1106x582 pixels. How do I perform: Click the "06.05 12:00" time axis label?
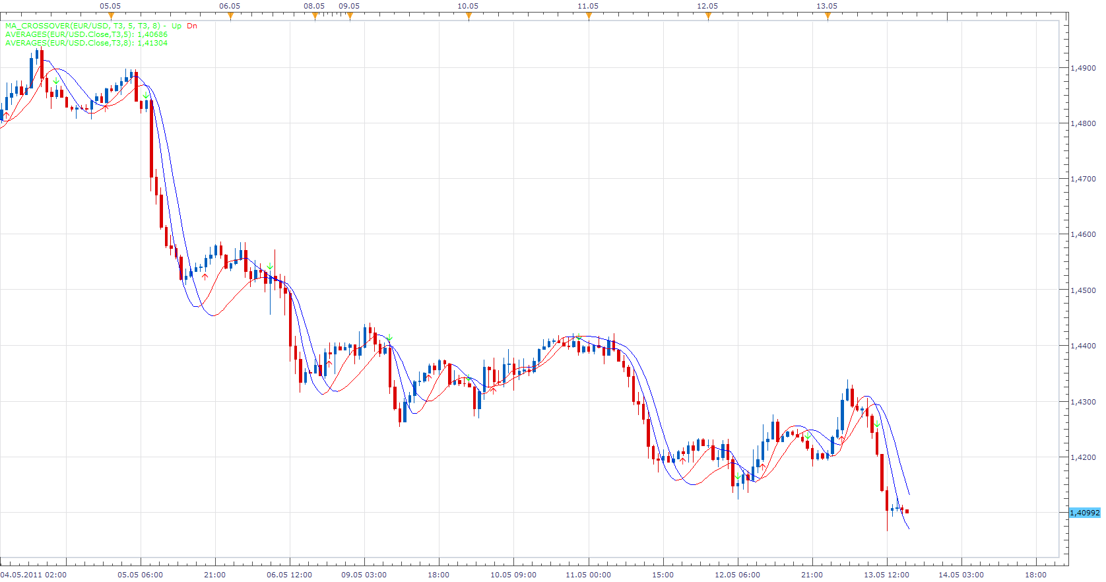point(289,575)
